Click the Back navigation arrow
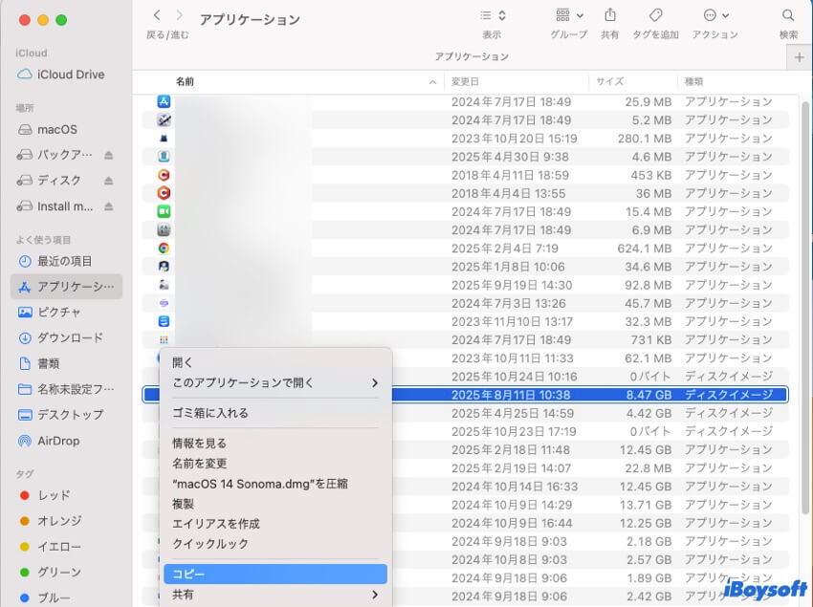The height and width of the screenshot is (607, 813). (x=156, y=14)
